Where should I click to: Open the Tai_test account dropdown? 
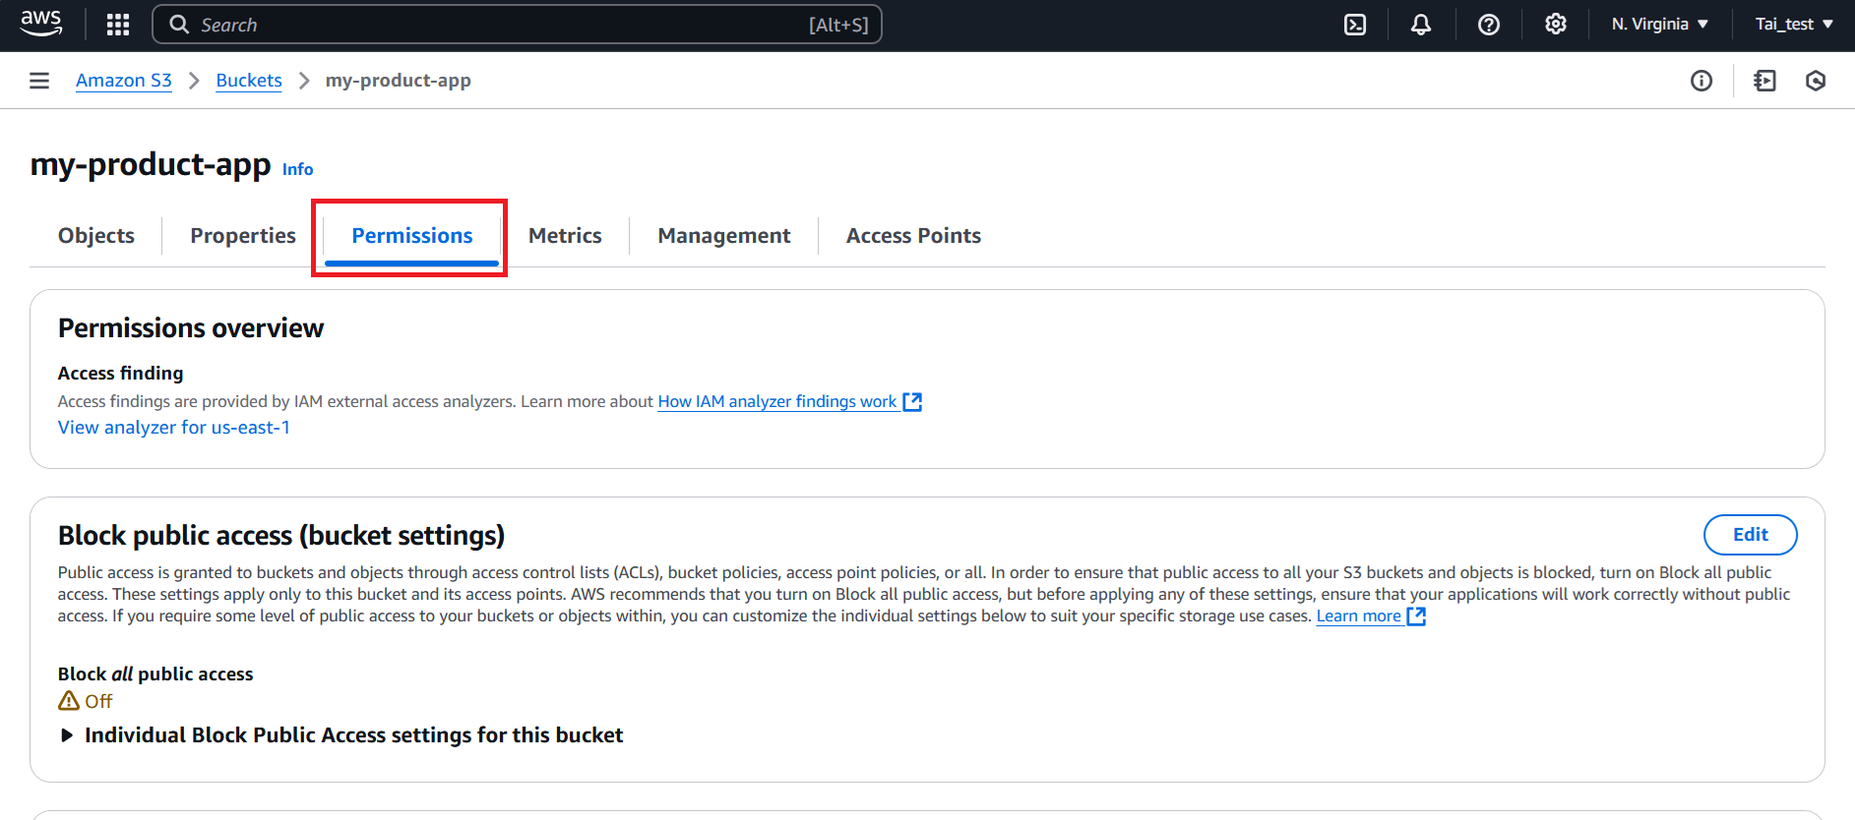(1794, 25)
